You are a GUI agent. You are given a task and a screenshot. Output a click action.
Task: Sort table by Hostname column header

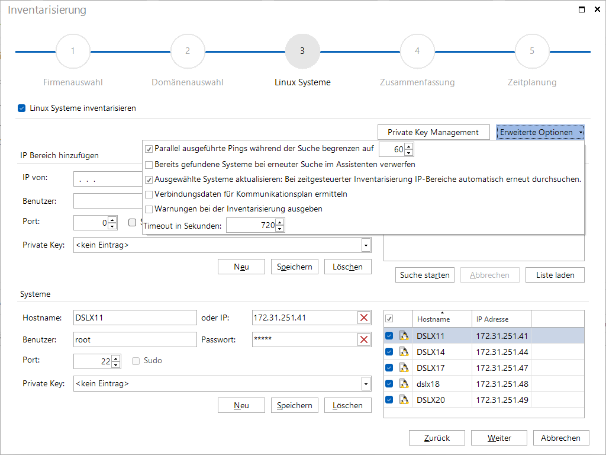(442, 319)
